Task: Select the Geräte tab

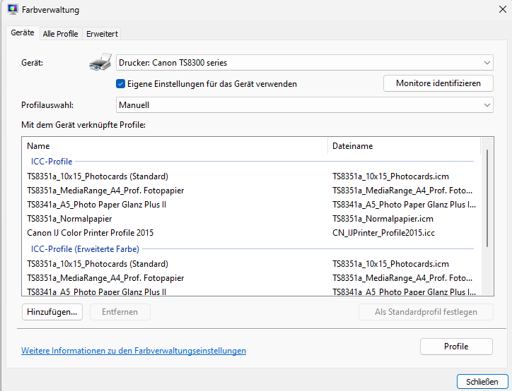Action: point(23,33)
